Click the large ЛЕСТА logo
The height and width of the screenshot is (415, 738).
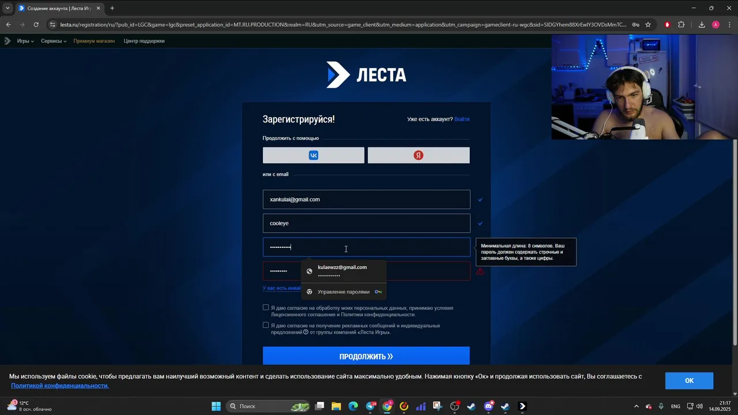coord(366,75)
